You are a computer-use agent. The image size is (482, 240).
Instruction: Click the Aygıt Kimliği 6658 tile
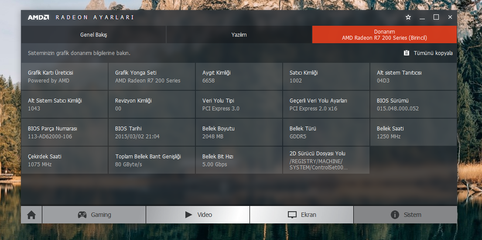[x=239, y=76]
